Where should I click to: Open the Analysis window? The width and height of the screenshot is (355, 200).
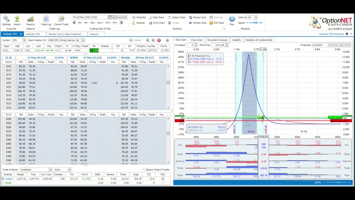(138, 23)
